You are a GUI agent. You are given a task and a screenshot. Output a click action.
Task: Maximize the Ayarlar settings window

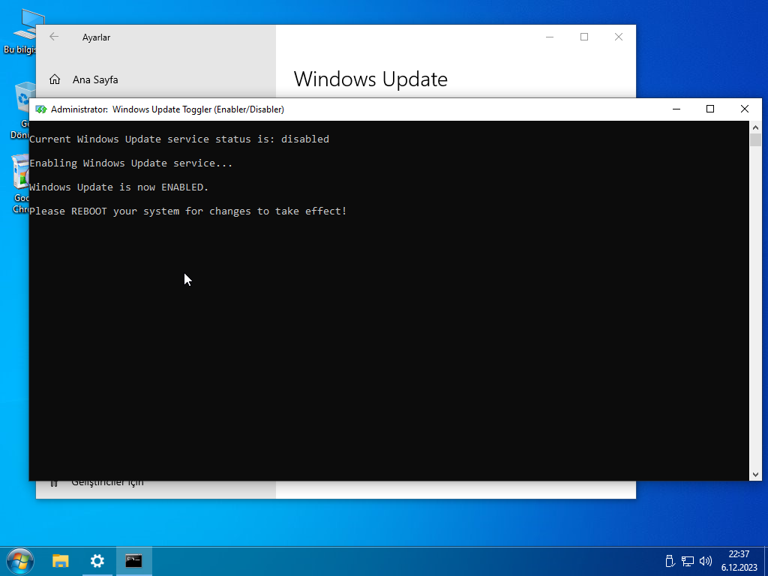click(x=583, y=37)
